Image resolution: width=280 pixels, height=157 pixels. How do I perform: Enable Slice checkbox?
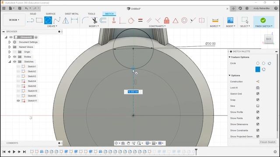pyautogui.click(x=258, y=106)
